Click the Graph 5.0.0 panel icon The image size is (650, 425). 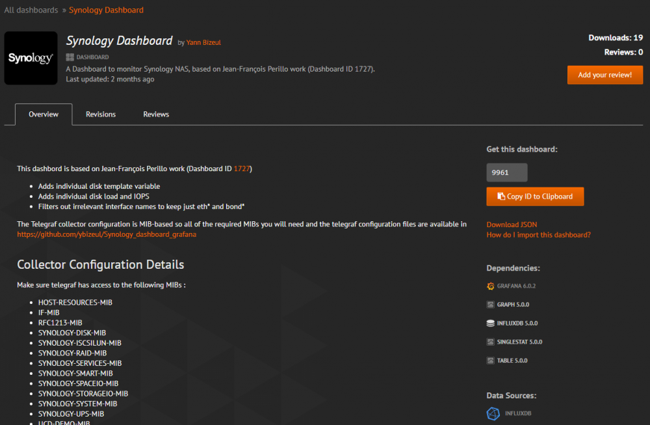click(490, 305)
